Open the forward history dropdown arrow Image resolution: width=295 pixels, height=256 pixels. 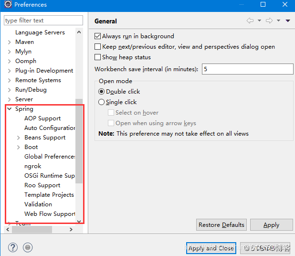[279, 21]
